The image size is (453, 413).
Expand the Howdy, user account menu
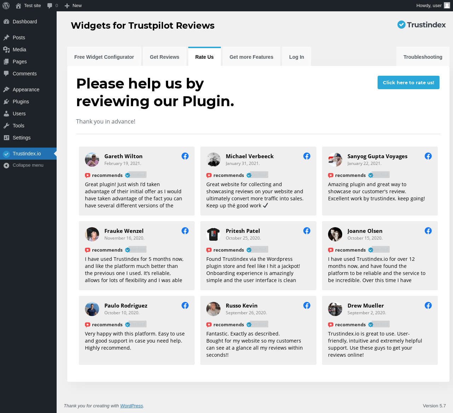click(x=429, y=6)
